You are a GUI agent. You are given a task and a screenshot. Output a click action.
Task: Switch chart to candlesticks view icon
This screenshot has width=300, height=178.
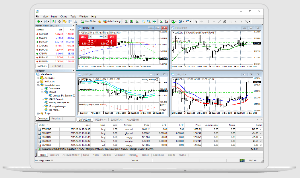pyautogui.click(x=131, y=21)
